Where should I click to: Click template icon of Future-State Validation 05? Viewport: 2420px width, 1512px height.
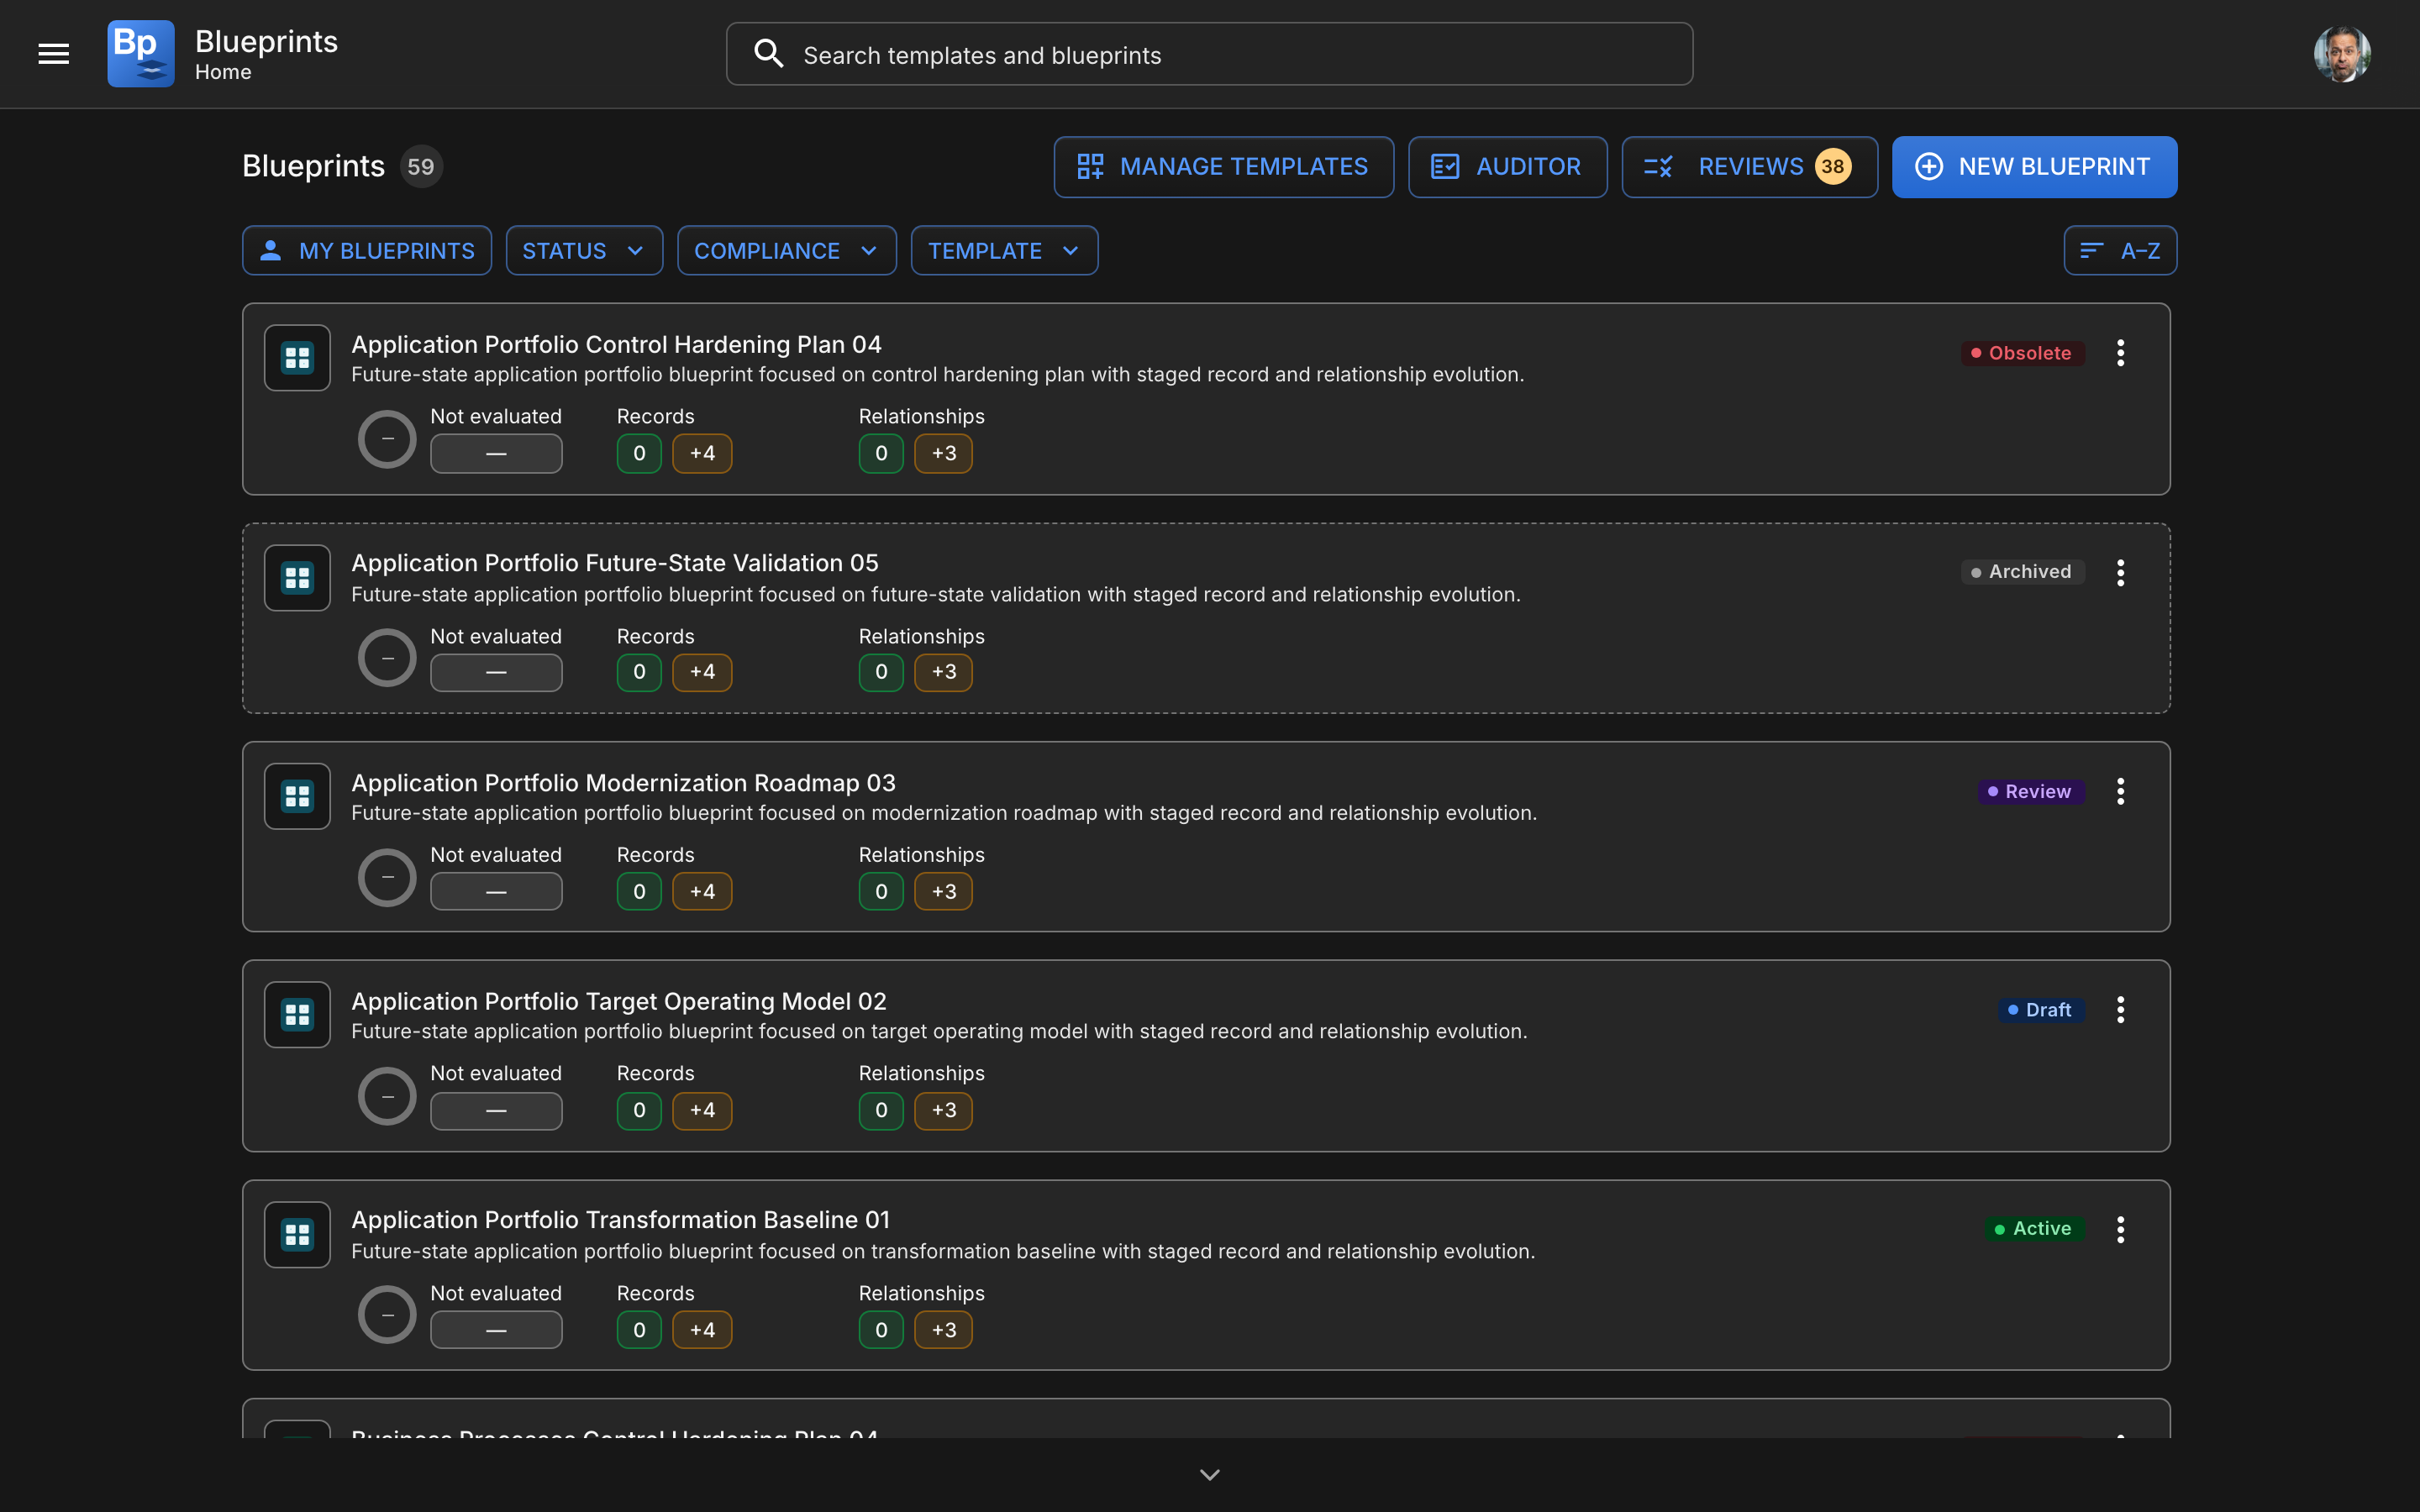(297, 577)
